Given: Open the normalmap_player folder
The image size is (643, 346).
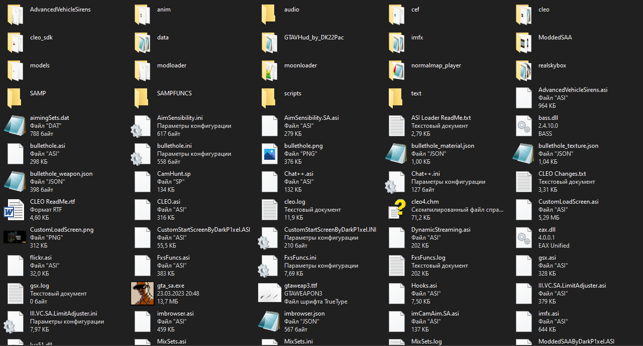Looking at the screenshot, I should point(396,69).
